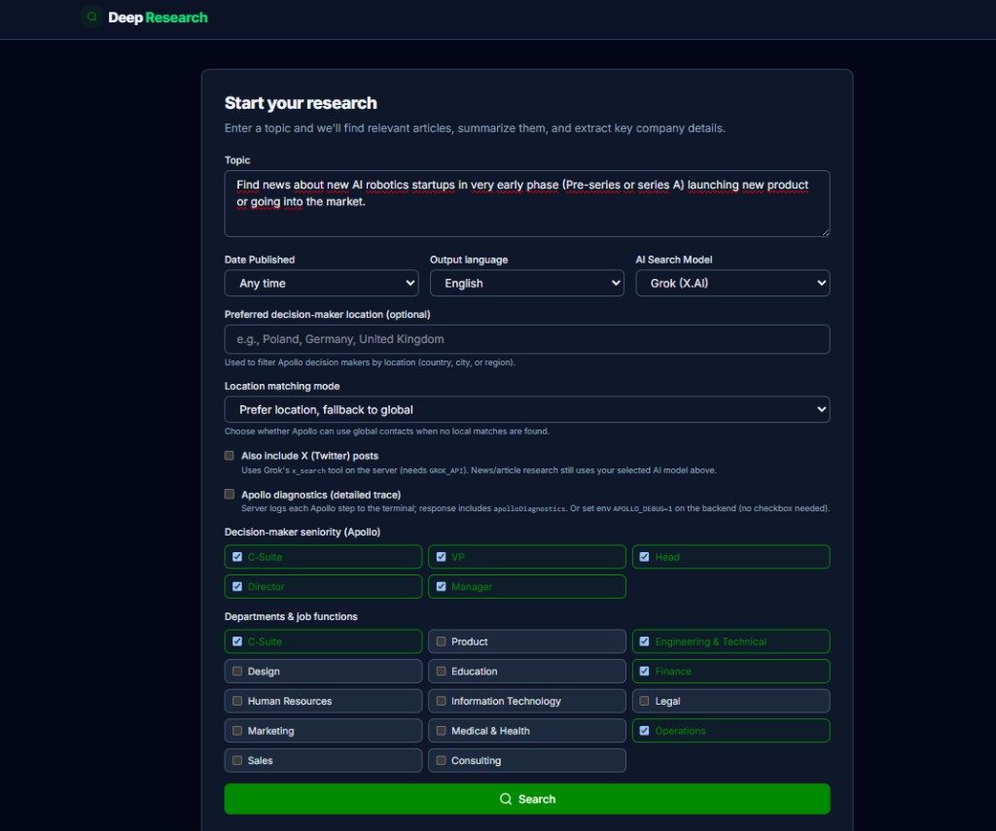Click the Deep Research logo icon
This screenshot has height=831, width=996.
coord(92,17)
